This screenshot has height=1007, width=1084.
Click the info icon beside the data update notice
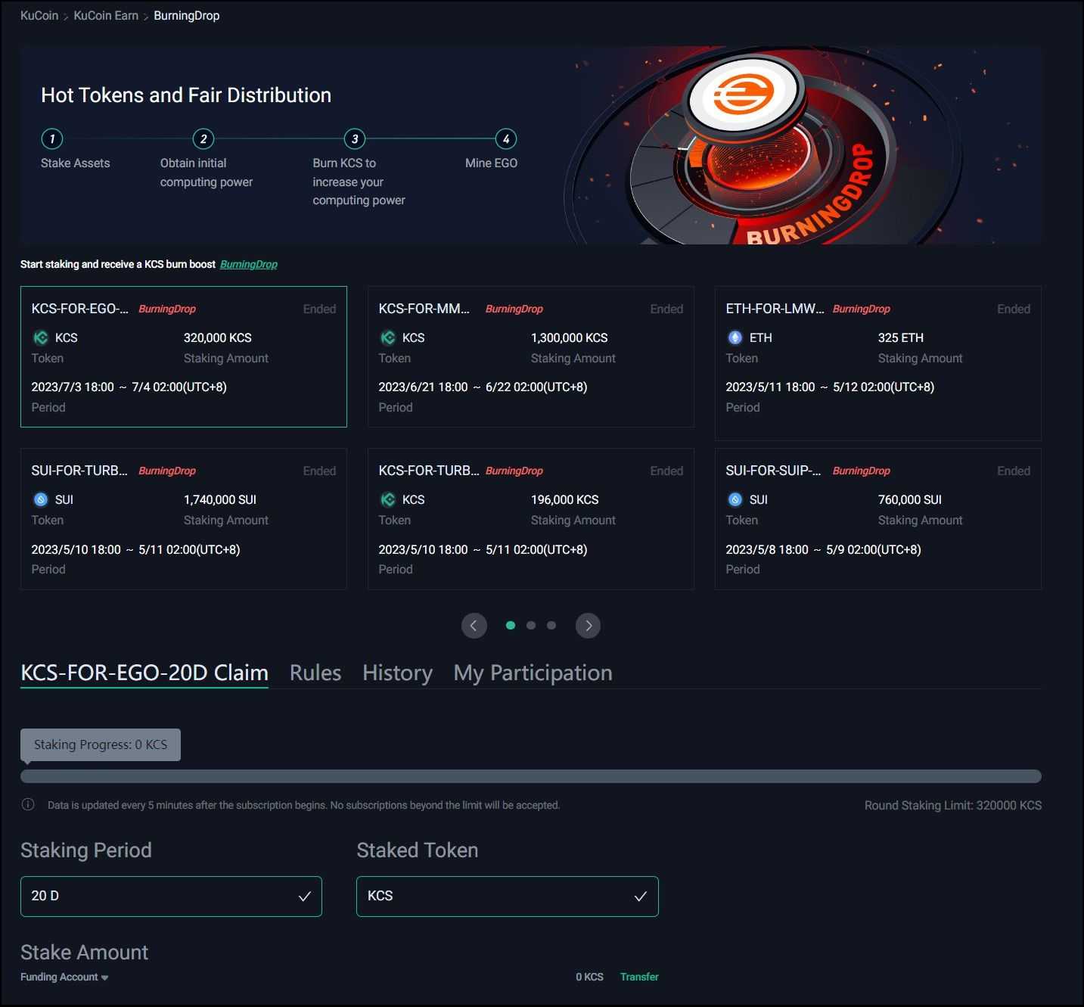[28, 804]
